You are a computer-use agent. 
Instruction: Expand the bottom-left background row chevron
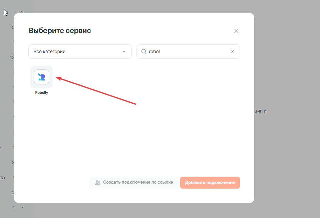coord(22,208)
